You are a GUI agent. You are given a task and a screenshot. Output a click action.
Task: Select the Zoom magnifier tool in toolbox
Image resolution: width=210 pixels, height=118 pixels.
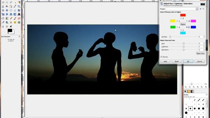tap(19, 6)
